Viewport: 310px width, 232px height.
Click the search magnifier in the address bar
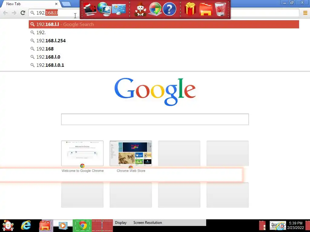tap(32, 13)
